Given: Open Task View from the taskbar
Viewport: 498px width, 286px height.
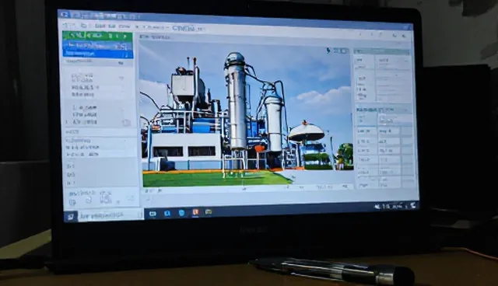Looking at the screenshot, I should pyautogui.click(x=153, y=214).
